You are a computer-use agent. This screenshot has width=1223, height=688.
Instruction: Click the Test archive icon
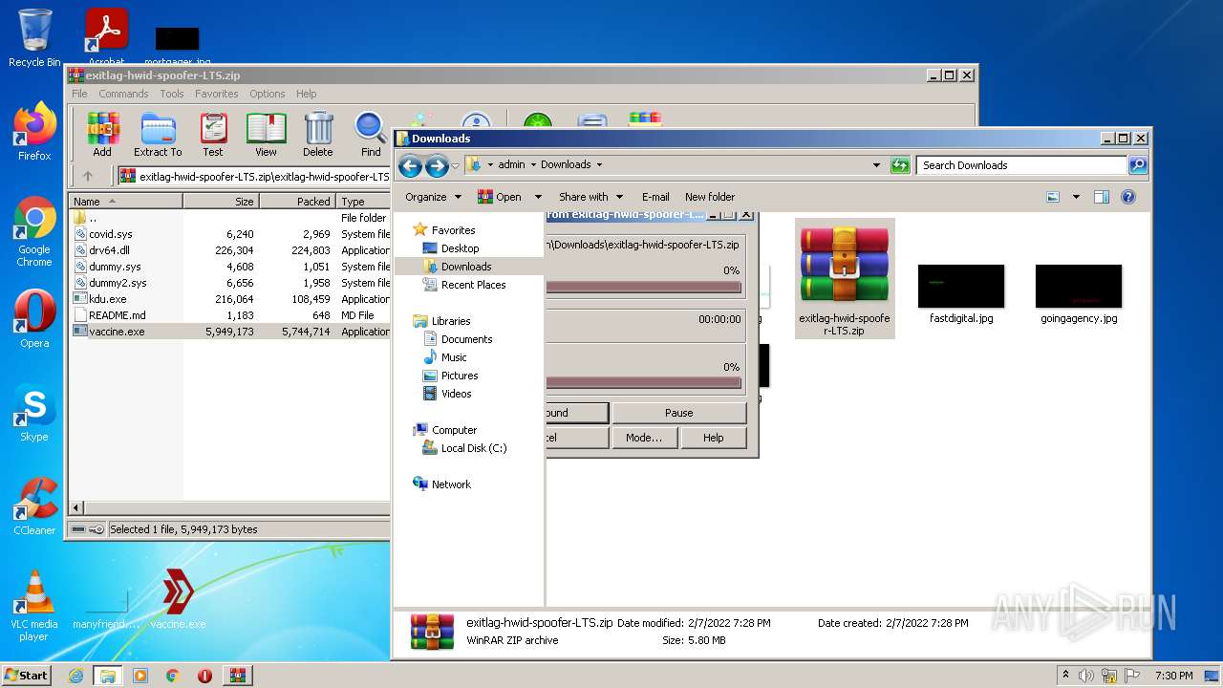tap(213, 134)
